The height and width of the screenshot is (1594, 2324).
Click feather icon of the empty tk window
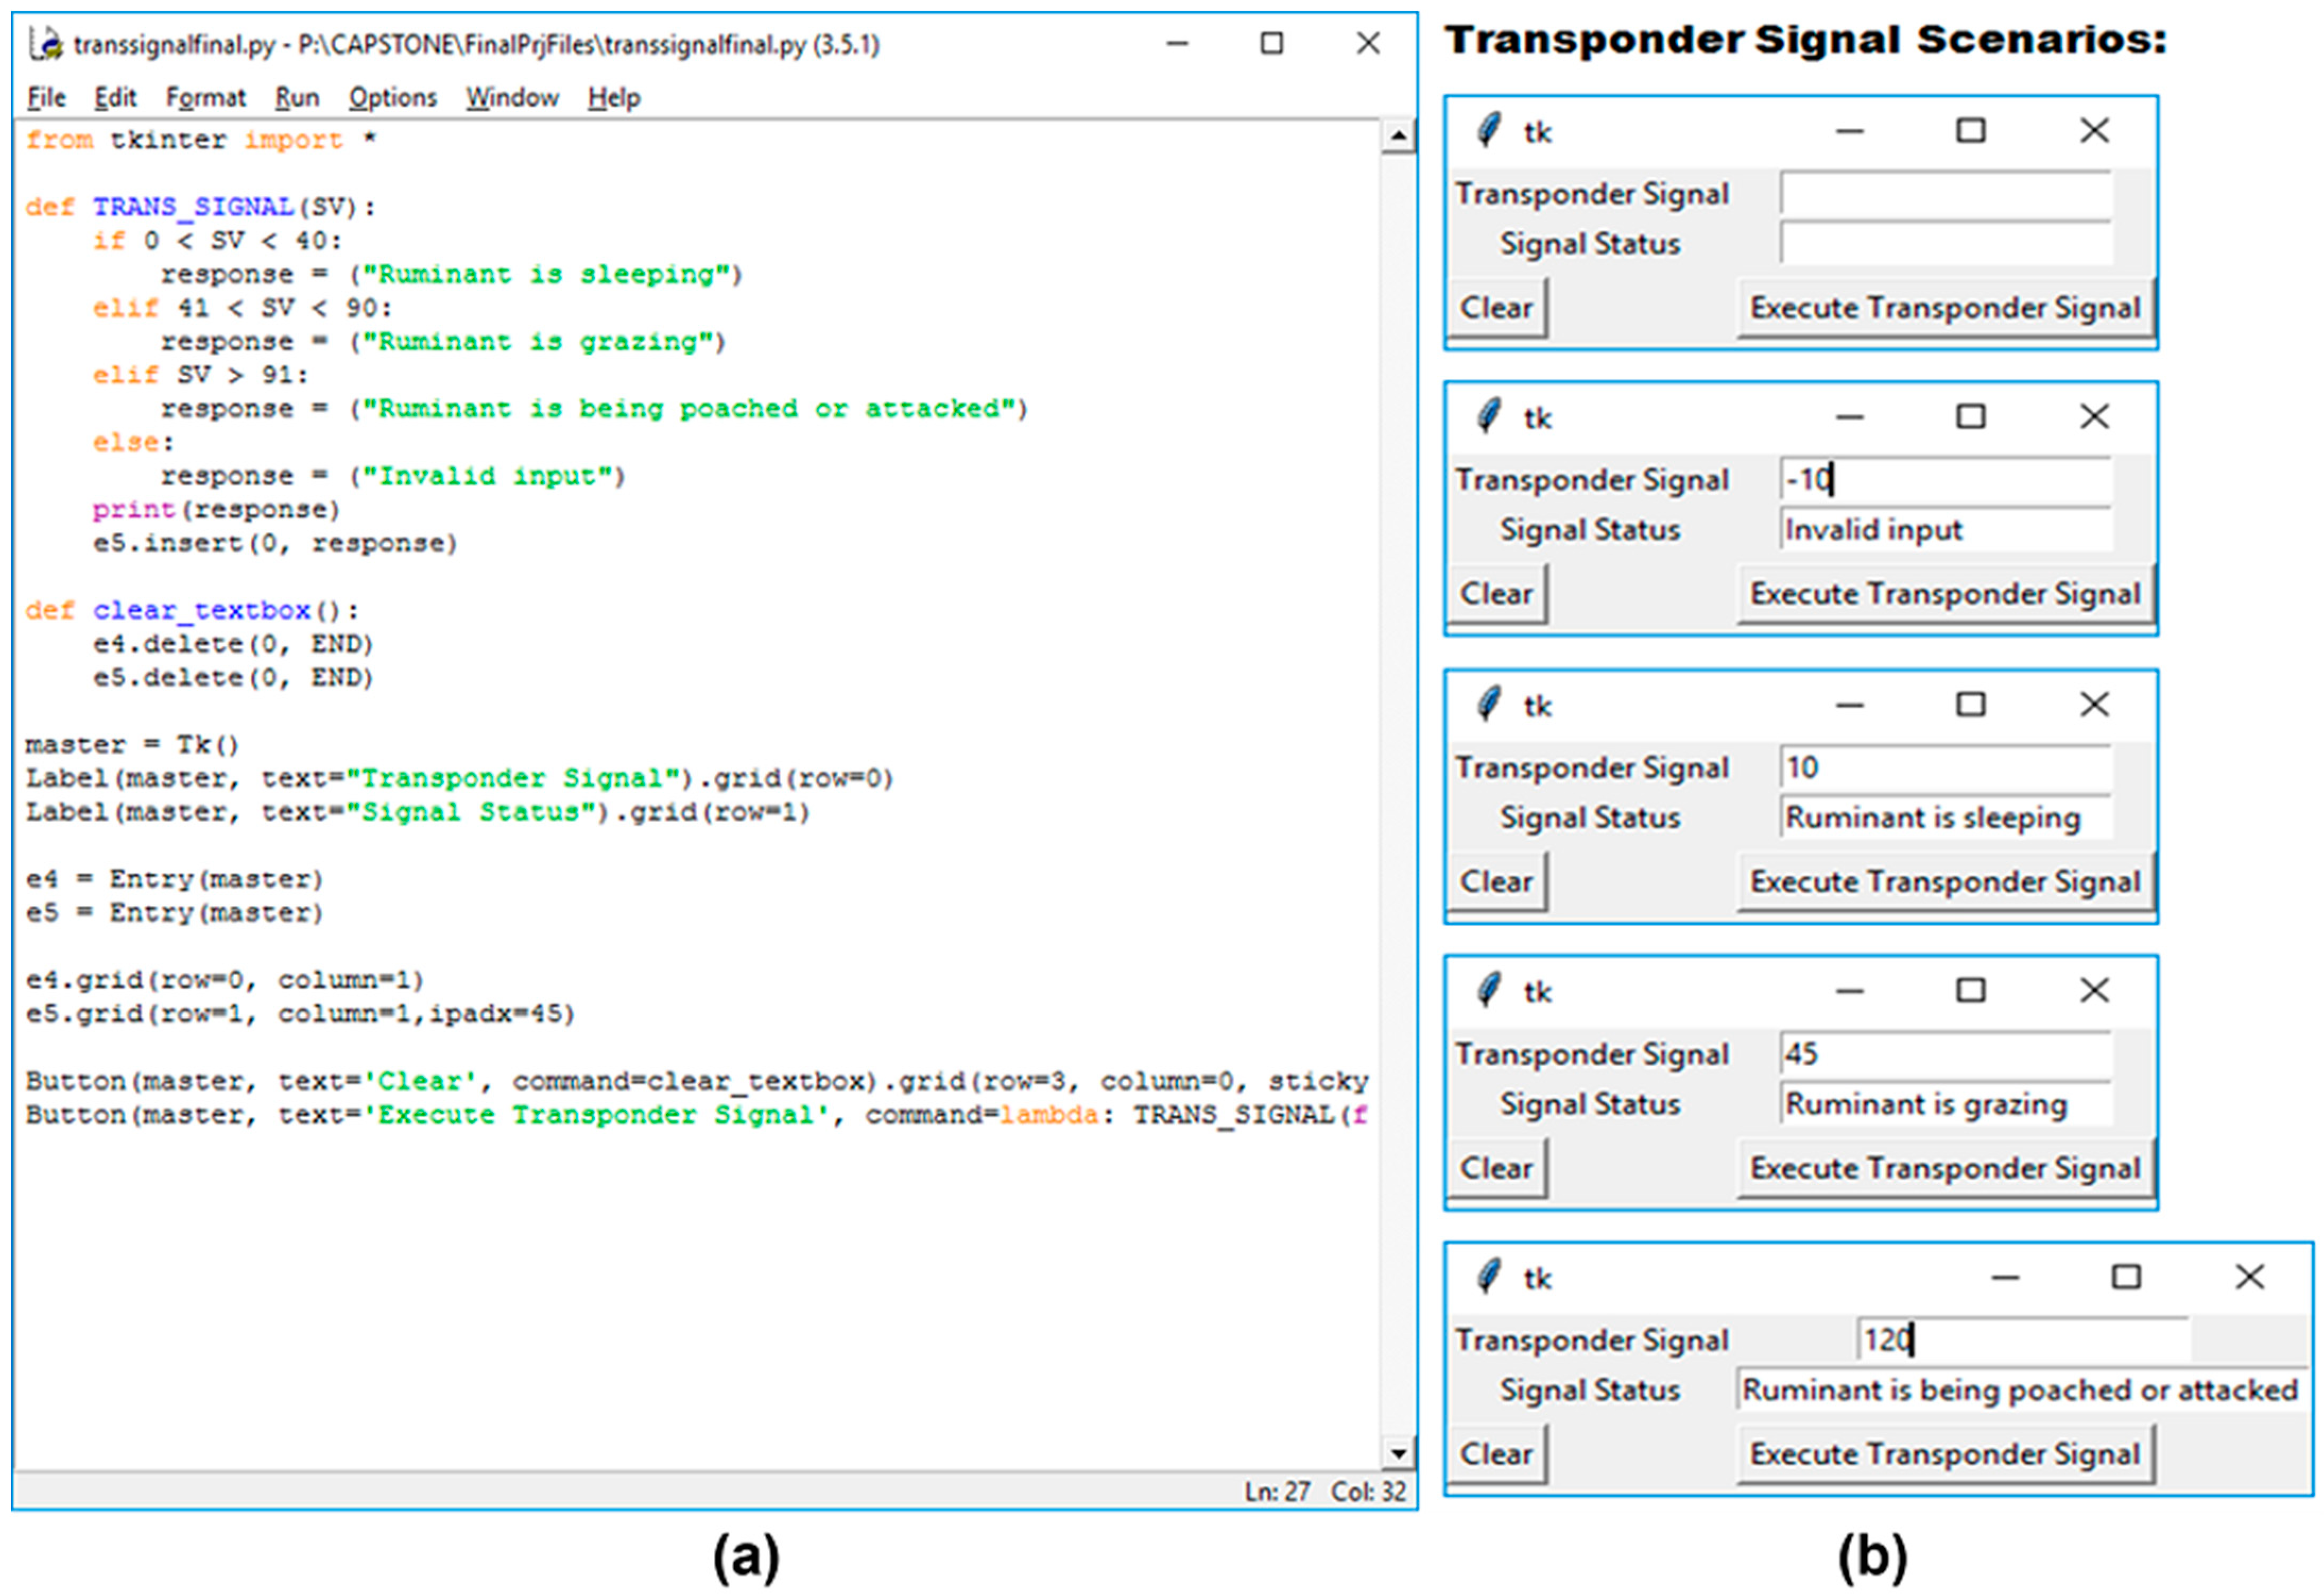coord(1490,131)
